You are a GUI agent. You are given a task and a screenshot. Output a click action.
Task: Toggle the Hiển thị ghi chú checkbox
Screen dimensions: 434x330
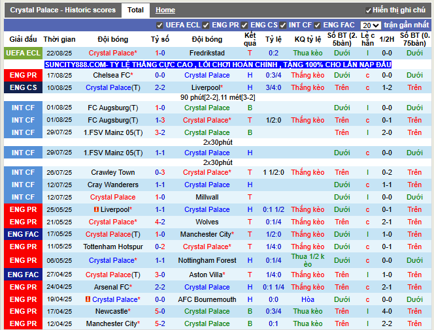[368, 10]
